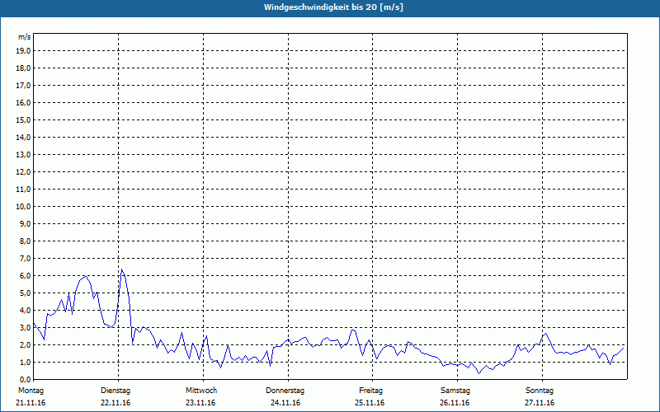Click the 18,0 y-axis label
Image resolution: width=660 pixels, height=412 pixels.
coord(24,68)
